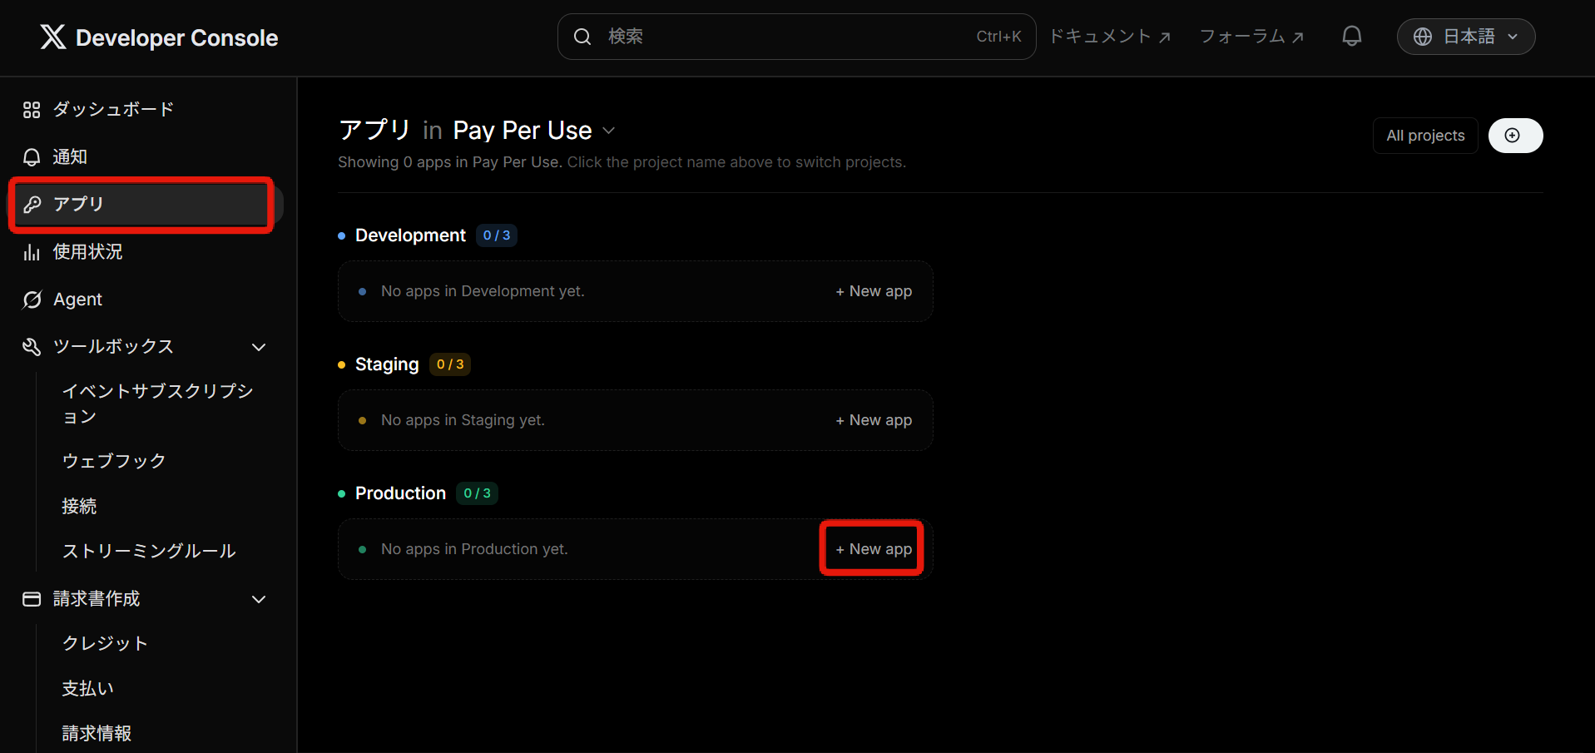
Task: Click the bar chart icon beside 使用状況
Action: [x=32, y=252]
